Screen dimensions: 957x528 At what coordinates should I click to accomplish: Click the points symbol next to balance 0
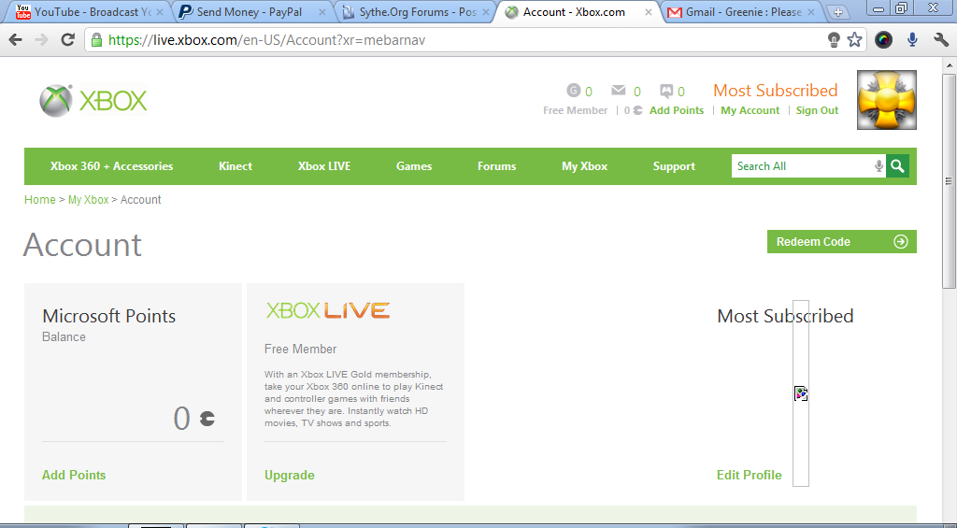(x=207, y=419)
